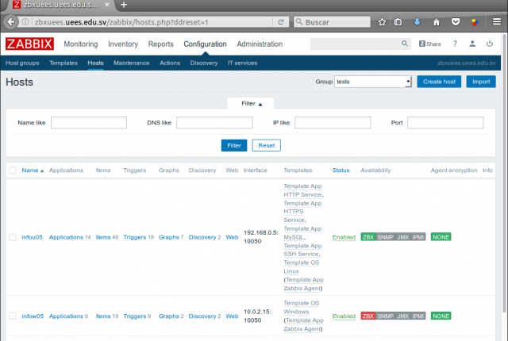508x341 pixels.
Task: Collapse the Filter panel tab
Action: tap(251, 104)
